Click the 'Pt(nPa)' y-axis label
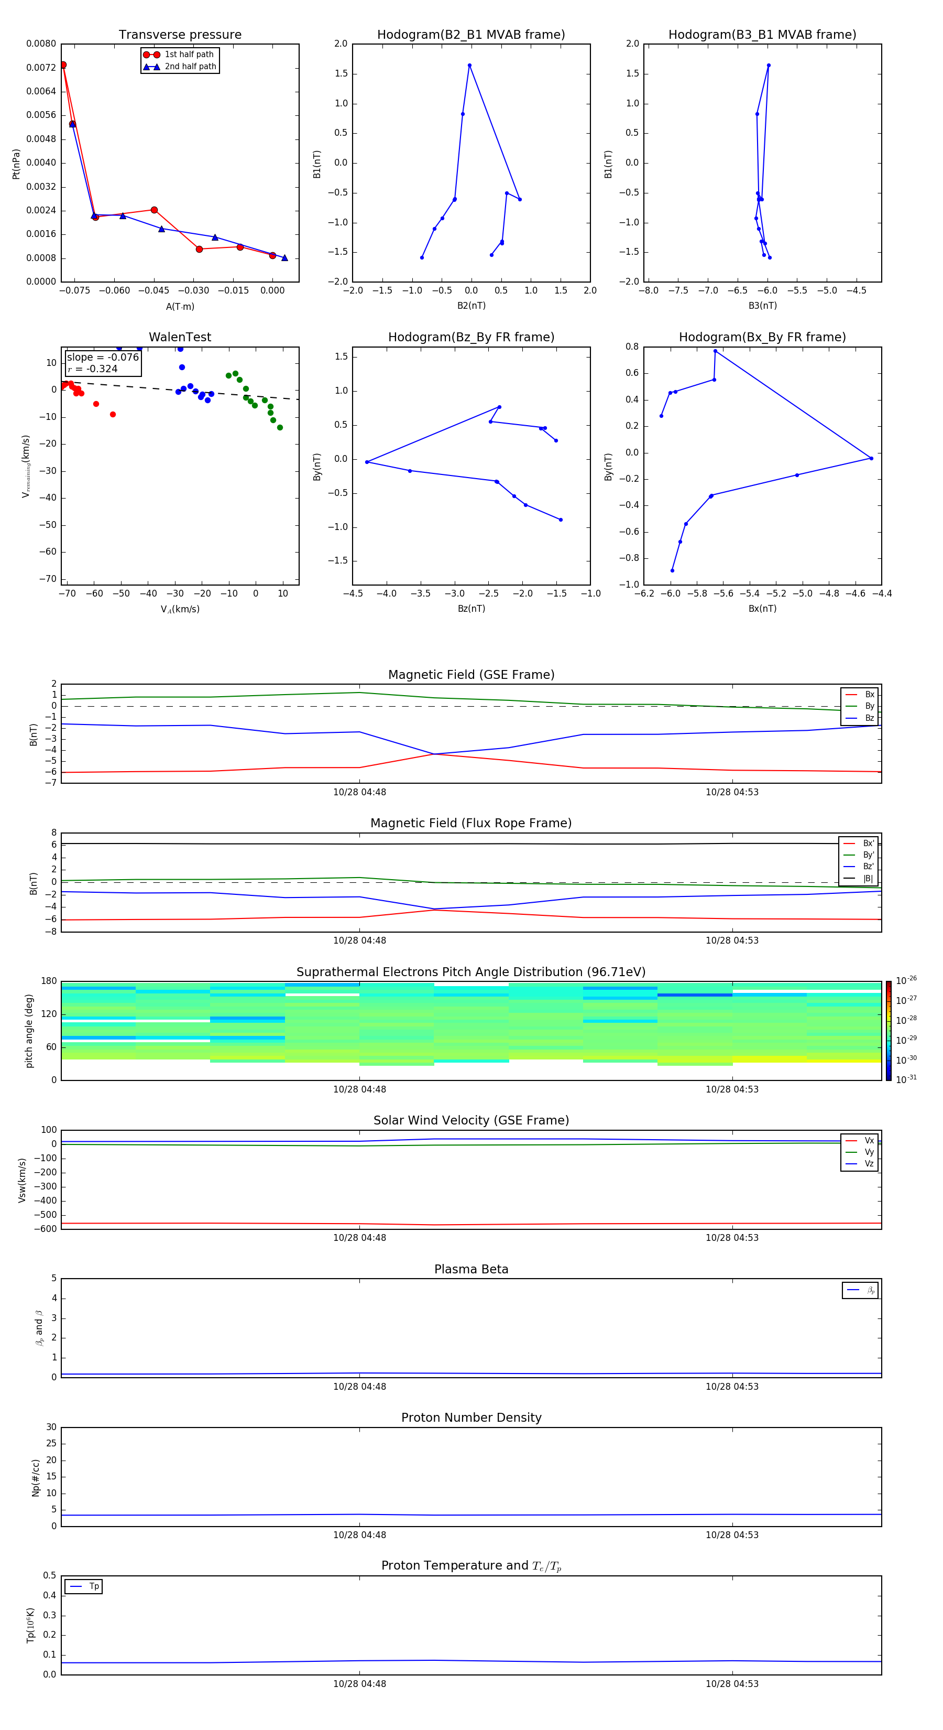The height and width of the screenshot is (1730, 943). 16,163
